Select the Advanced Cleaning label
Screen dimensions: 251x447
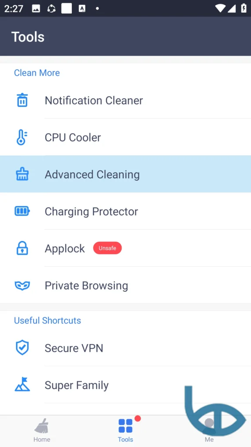coord(92,175)
